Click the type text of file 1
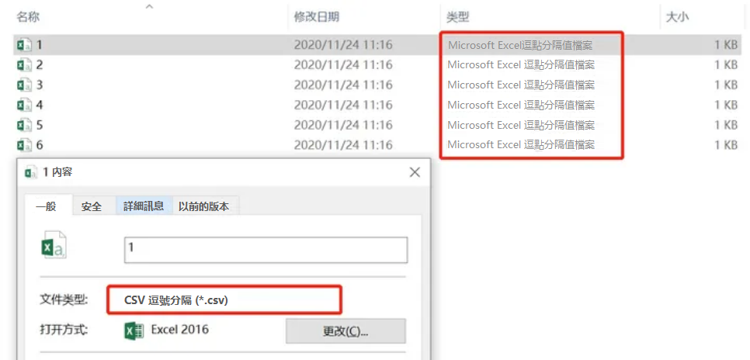 pyautogui.click(x=520, y=46)
